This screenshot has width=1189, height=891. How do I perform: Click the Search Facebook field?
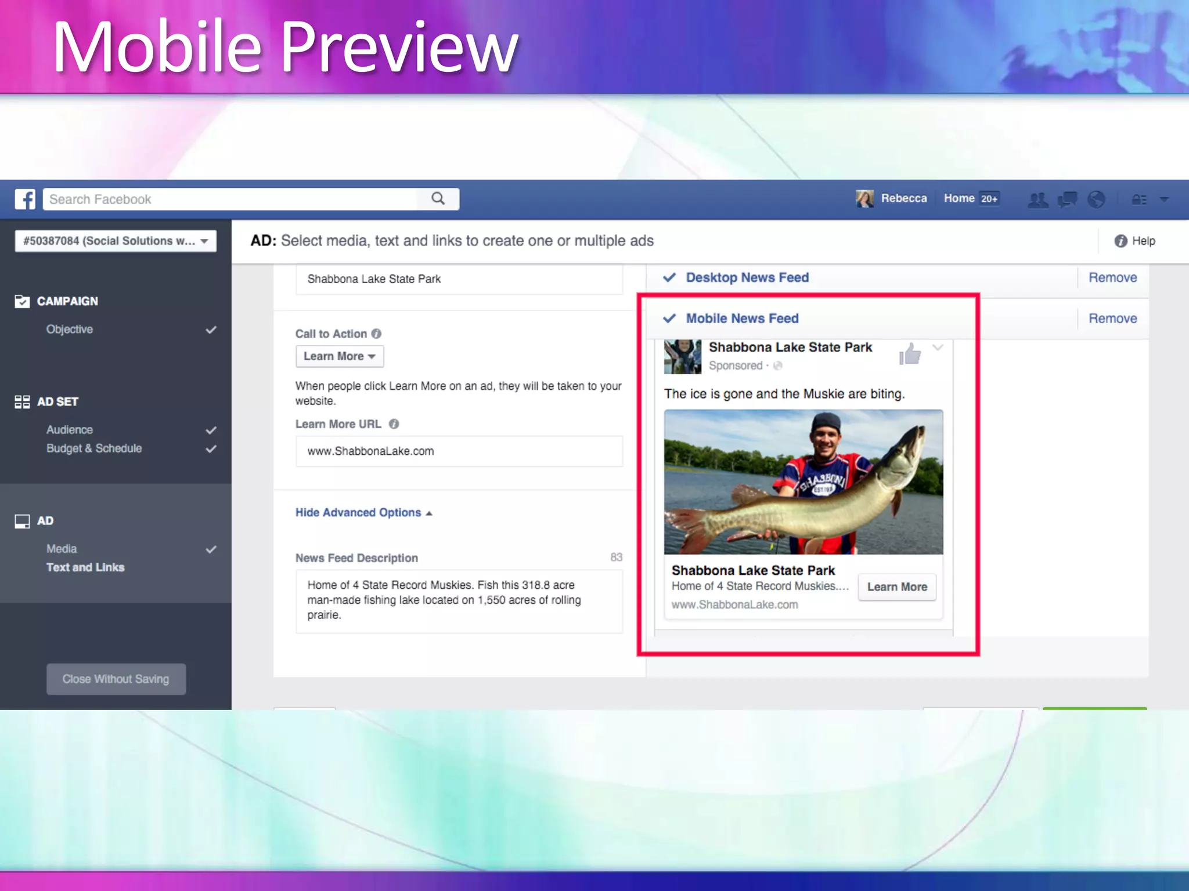(250, 199)
